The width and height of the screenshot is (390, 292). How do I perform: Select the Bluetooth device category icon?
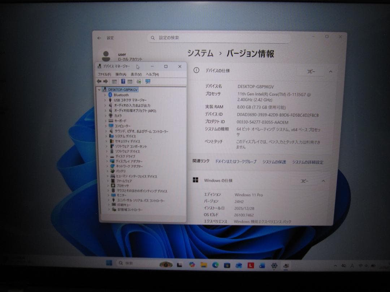pos(110,95)
